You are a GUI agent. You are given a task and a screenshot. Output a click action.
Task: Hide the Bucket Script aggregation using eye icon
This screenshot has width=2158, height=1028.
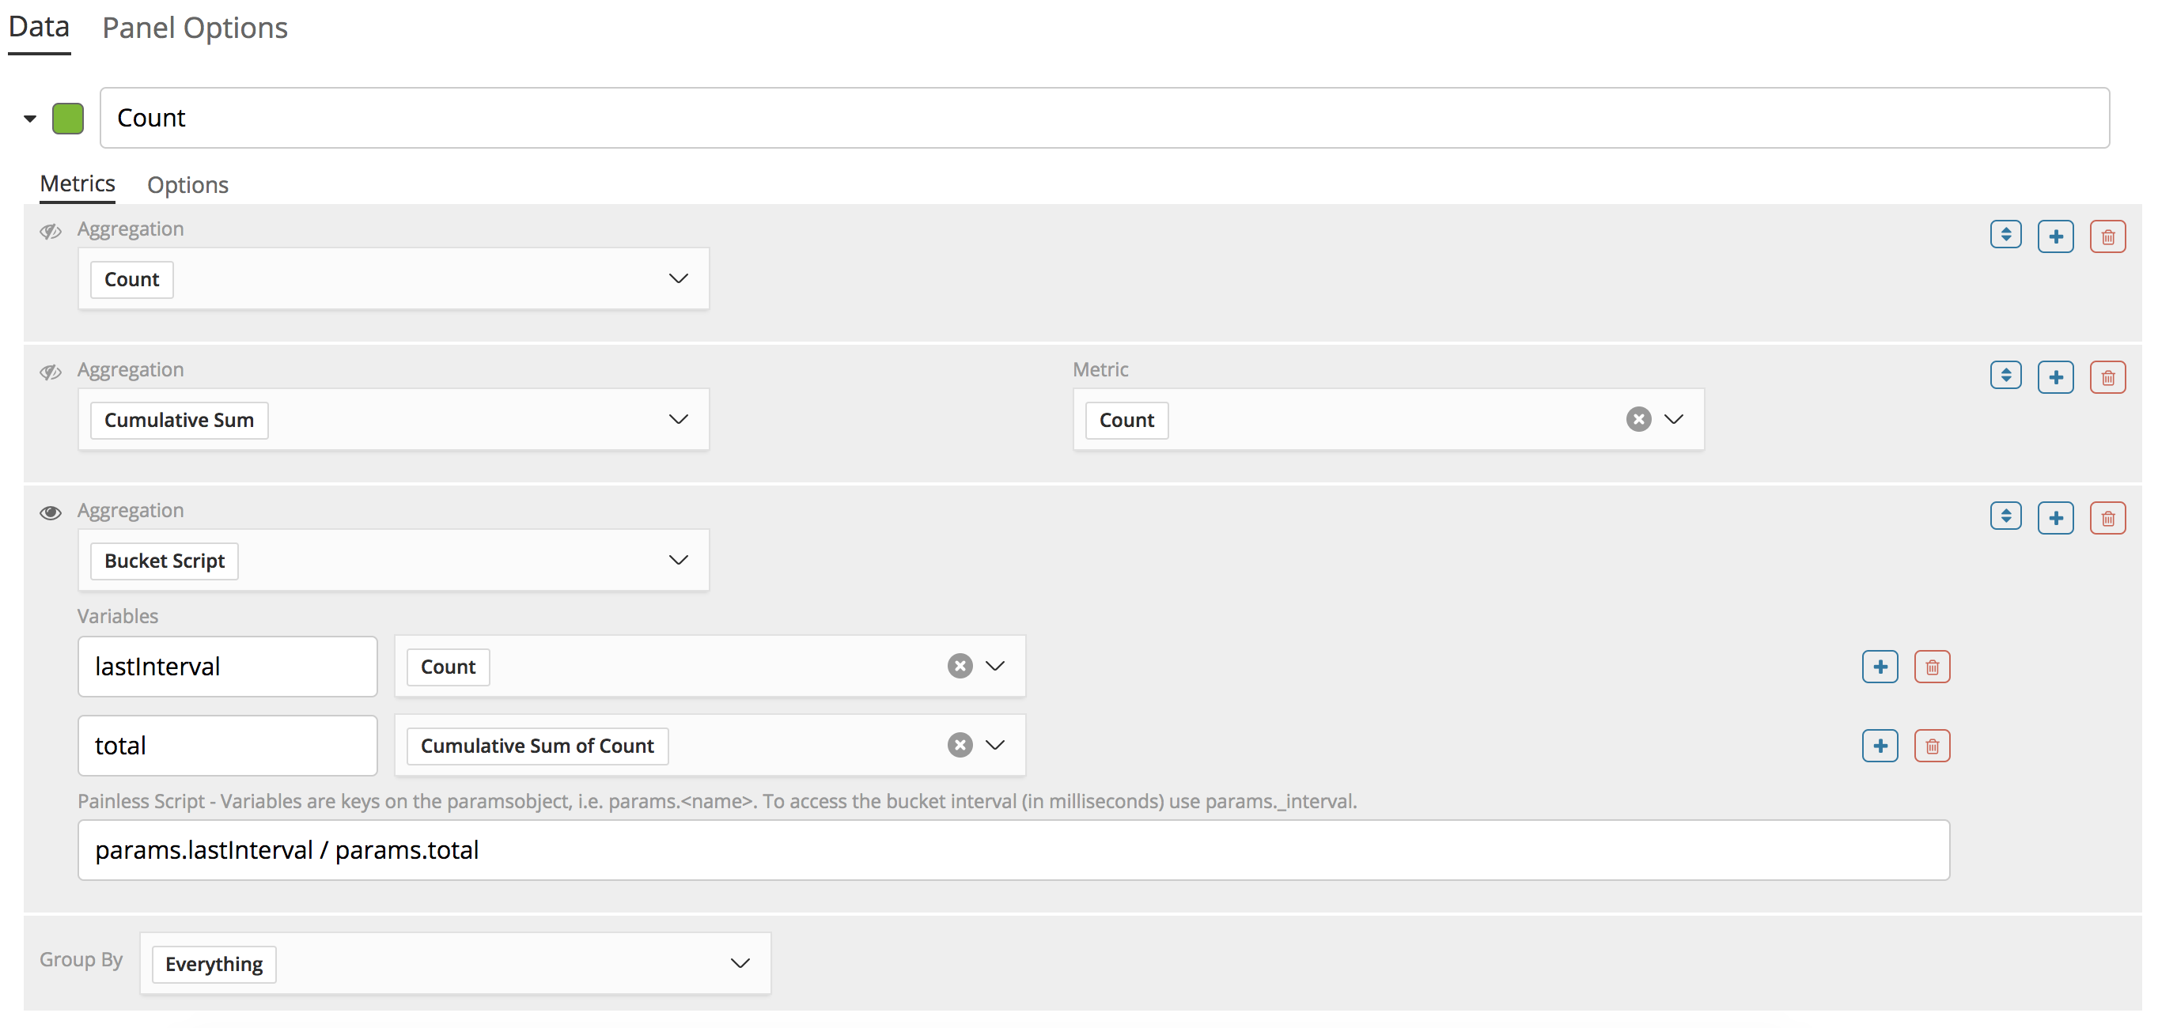51,512
